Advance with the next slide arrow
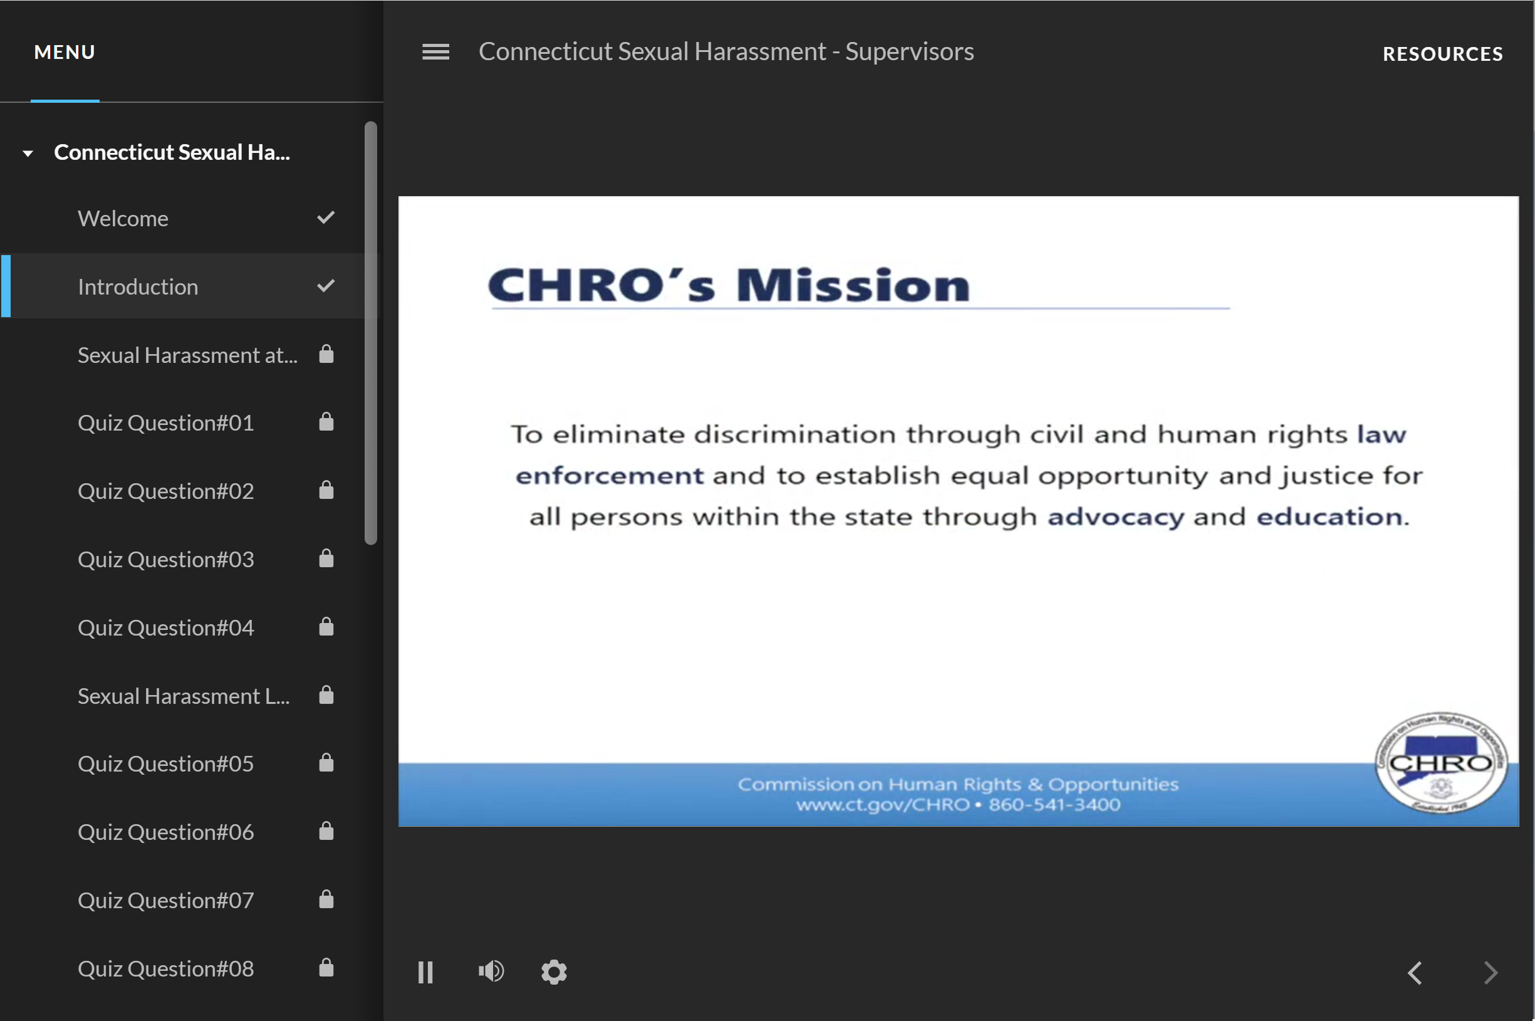This screenshot has width=1535, height=1021. pos(1491,972)
